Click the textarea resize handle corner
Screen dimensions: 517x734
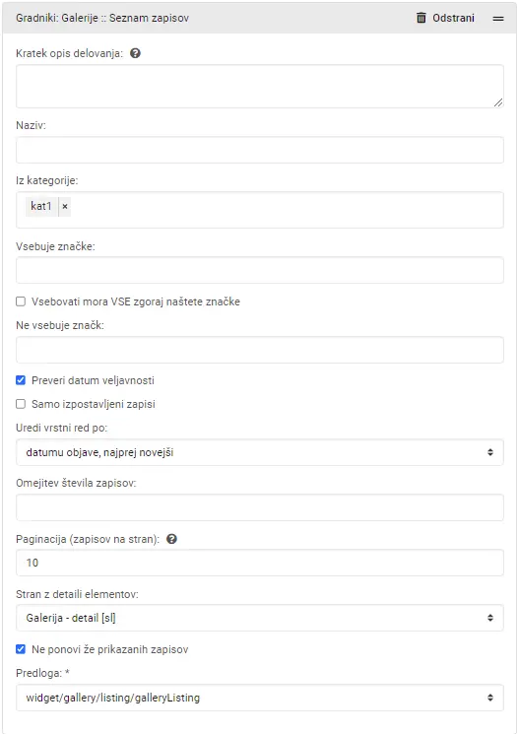pyautogui.click(x=498, y=102)
